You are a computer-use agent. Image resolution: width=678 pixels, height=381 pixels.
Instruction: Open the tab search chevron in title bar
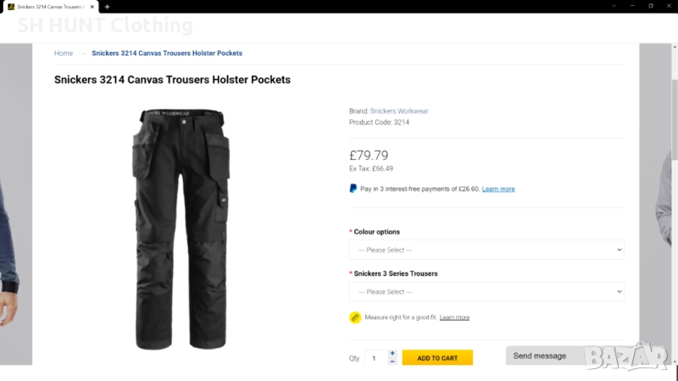pos(614,6)
